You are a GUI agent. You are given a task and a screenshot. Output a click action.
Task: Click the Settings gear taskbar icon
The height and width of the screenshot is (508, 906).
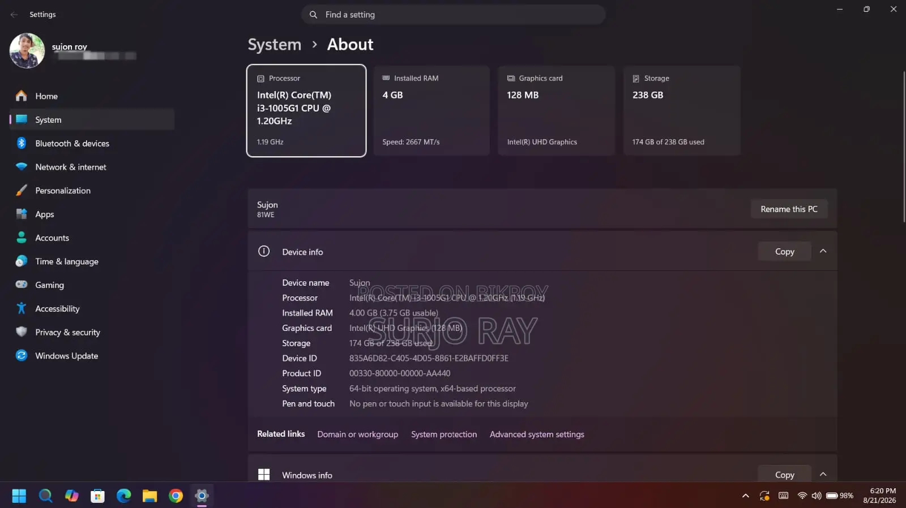[x=202, y=496]
